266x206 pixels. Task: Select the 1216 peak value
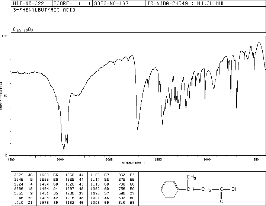pyautogui.click(x=70, y=198)
